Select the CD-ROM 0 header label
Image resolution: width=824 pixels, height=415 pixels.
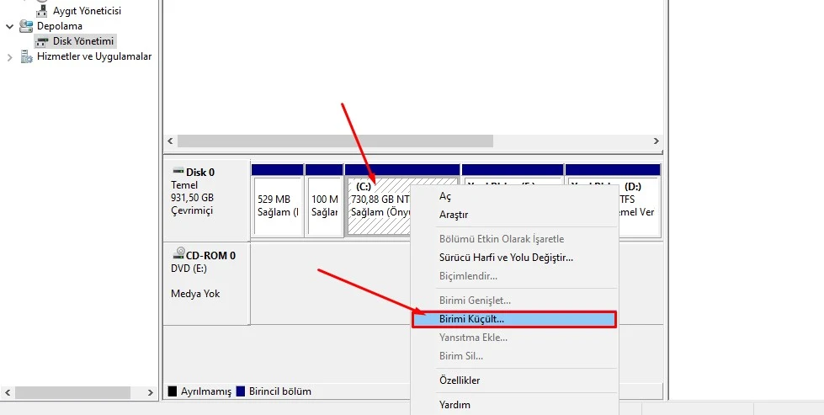(210, 256)
